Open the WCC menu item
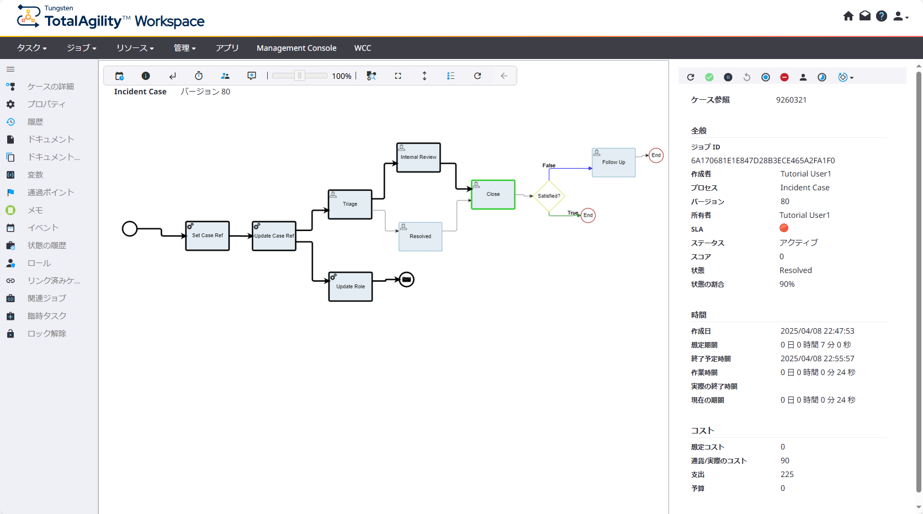This screenshot has width=923, height=514. pyautogui.click(x=363, y=48)
